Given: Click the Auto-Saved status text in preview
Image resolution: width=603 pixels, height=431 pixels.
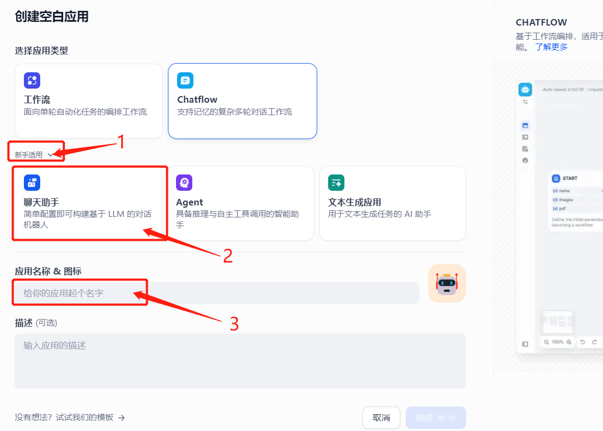Looking at the screenshot, I should point(573,89).
